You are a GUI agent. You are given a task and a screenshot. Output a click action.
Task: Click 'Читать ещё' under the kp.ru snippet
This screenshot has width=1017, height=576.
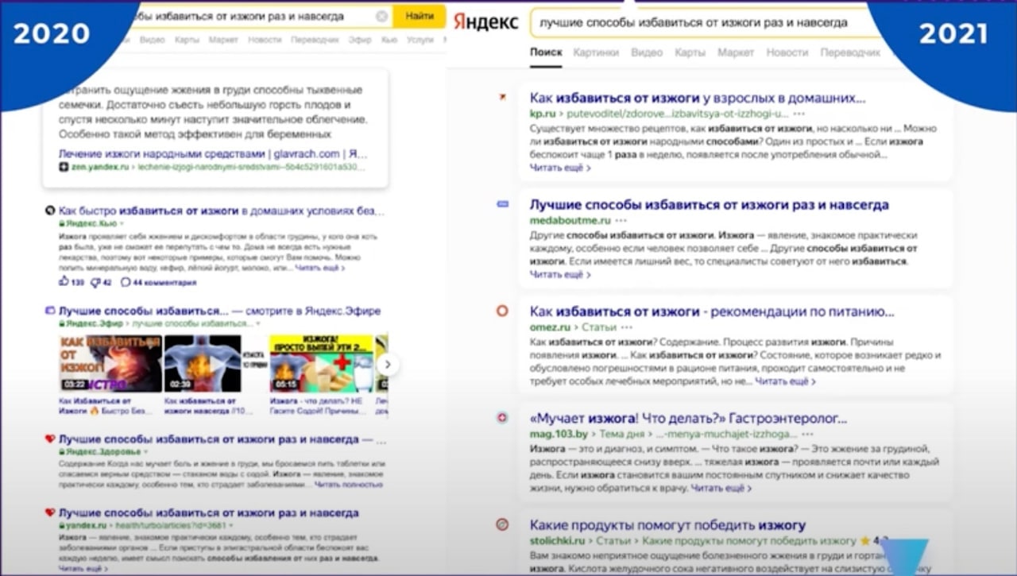(x=560, y=168)
